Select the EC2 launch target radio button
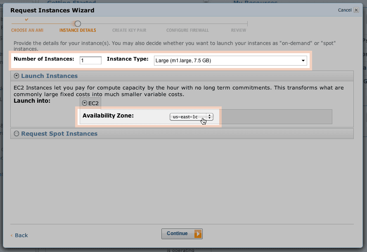 click(84, 103)
